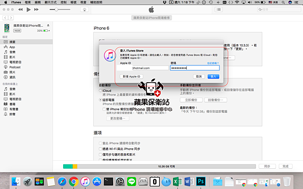Open Safari from the Dock
The image size is (303, 189).
[62, 181]
